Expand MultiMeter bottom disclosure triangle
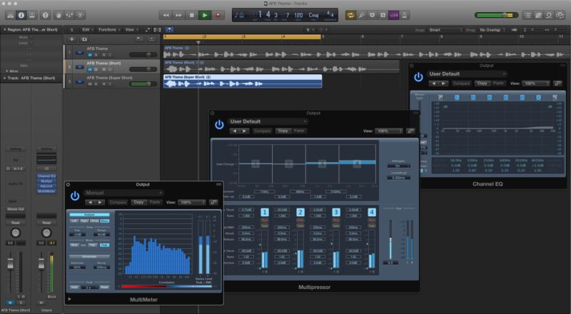571x314 pixels. (x=69, y=300)
